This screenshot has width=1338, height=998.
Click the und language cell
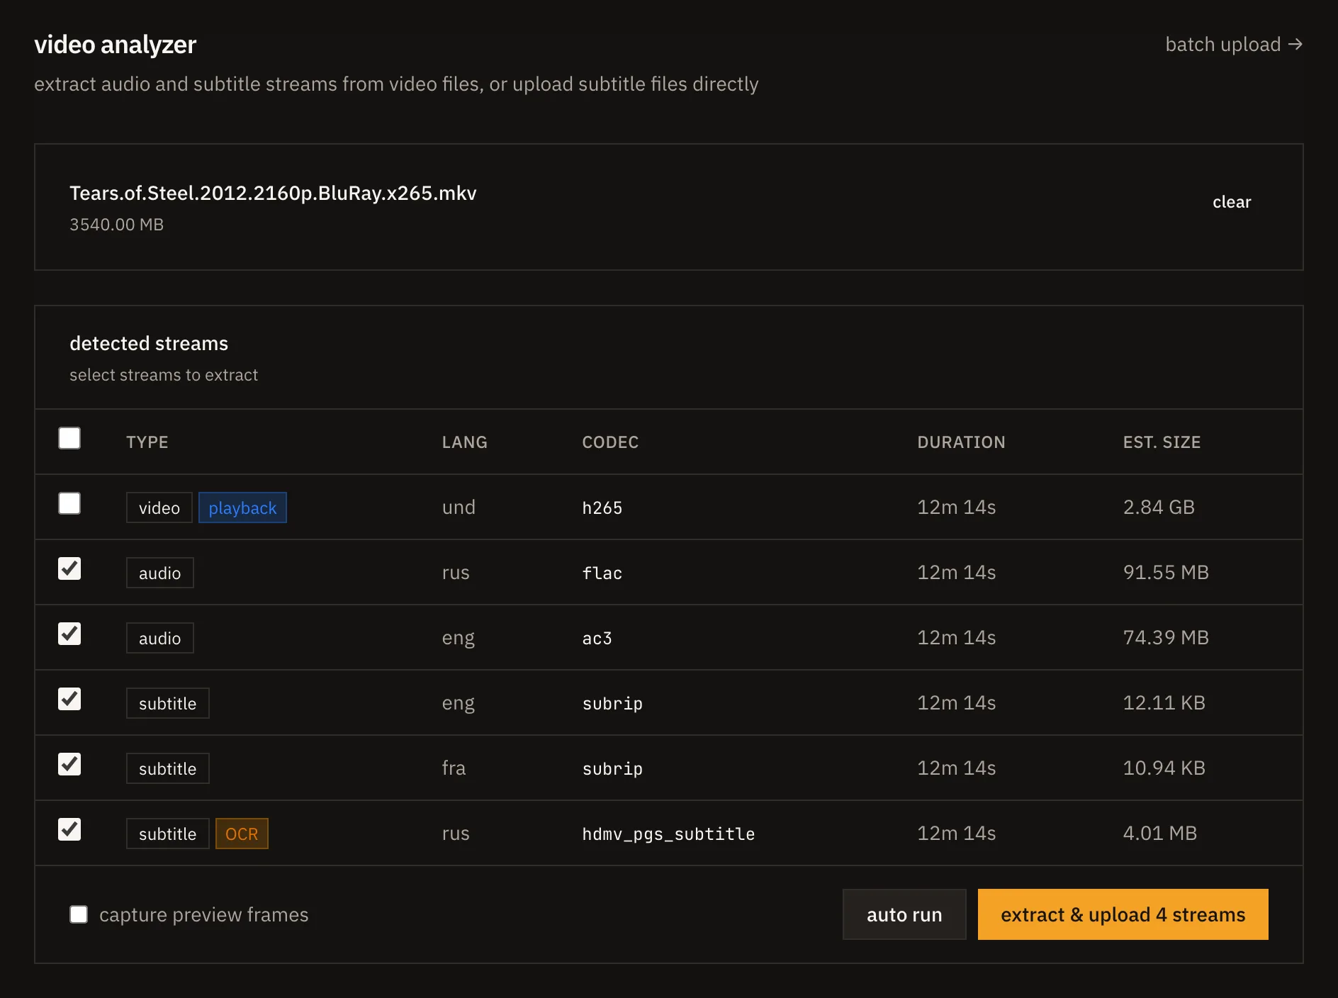459,507
